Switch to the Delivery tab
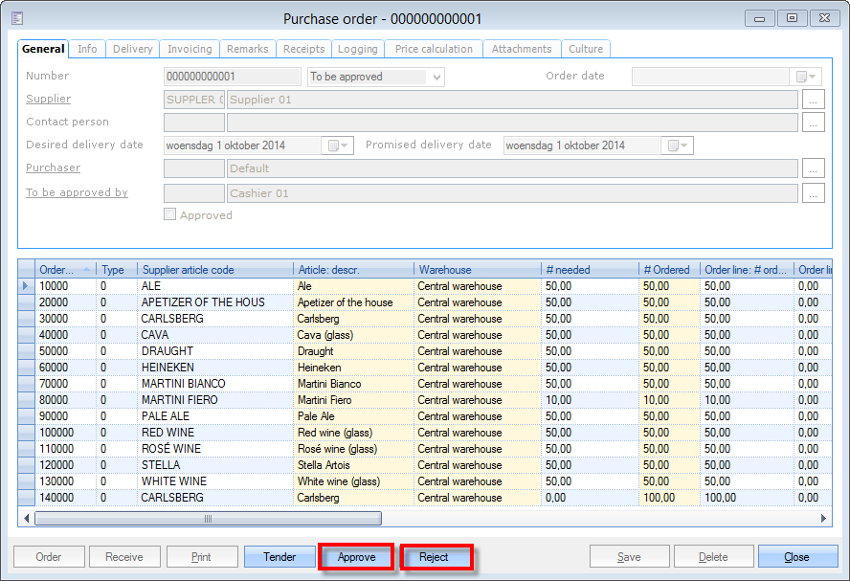850x581 pixels. [x=132, y=49]
